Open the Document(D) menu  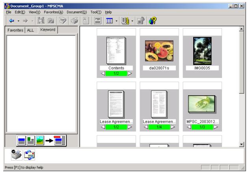coord(77,12)
